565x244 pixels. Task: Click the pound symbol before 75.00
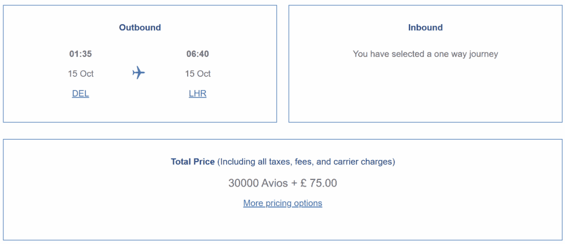(303, 183)
